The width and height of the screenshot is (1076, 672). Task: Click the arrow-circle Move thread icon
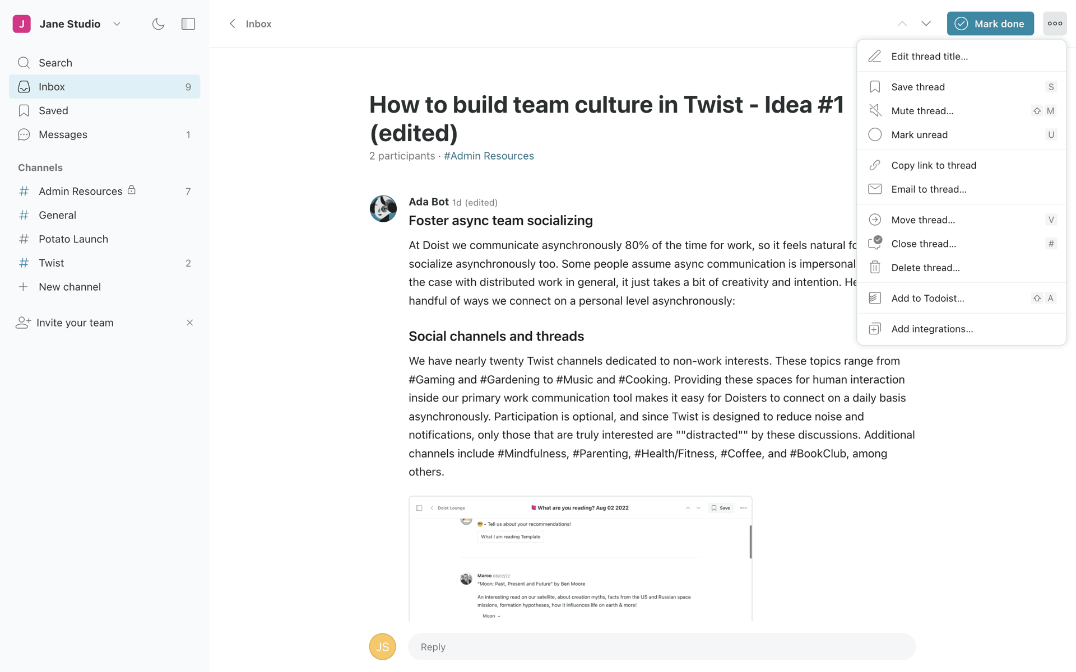[875, 220]
